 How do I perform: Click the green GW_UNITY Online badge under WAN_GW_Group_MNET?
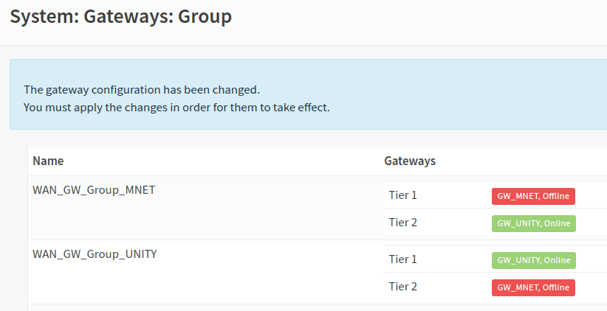533,223
